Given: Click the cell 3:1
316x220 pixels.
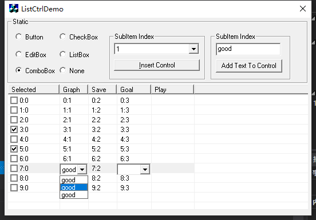Looking at the screenshot, I should [67, 130].
